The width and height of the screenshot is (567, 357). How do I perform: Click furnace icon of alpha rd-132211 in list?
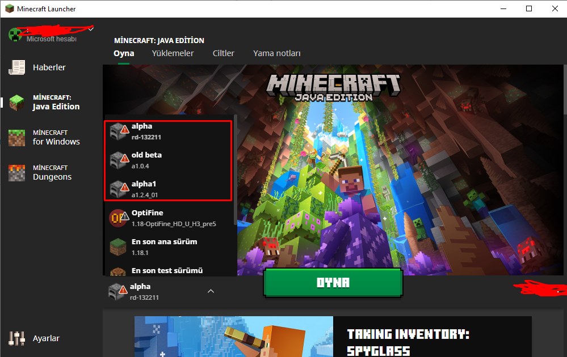pos(117,131)
